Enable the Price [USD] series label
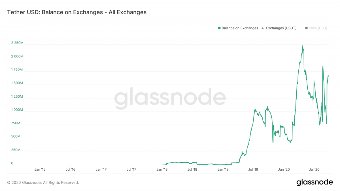 pyautogui.click(x=318, y=28)
